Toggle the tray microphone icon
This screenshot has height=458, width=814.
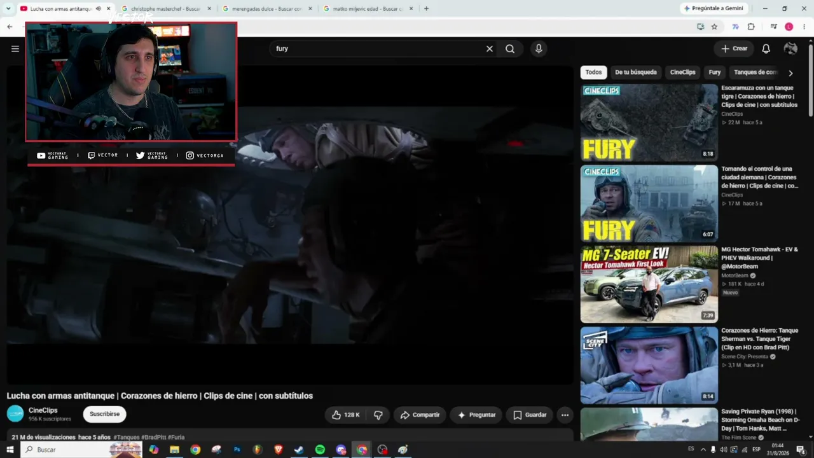tap(713, 450)
